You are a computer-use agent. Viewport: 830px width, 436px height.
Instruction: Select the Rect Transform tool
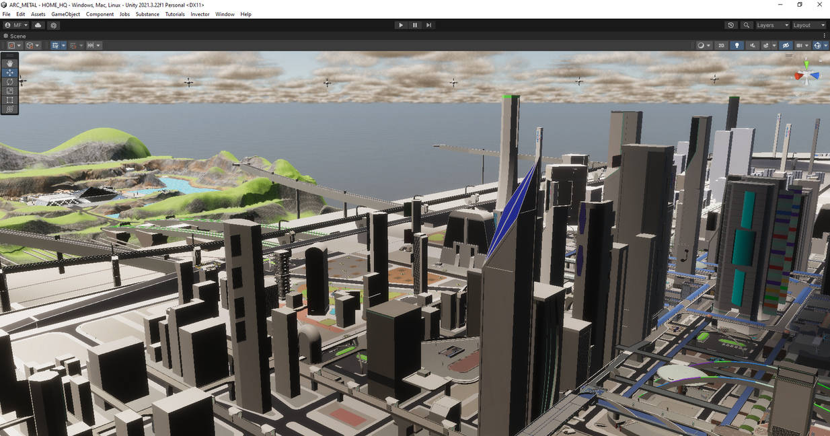click(9, 100)
